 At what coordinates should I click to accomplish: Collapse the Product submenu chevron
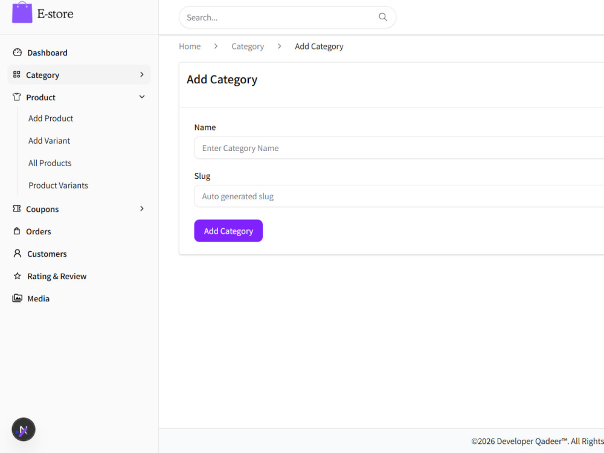click(x=142, y=97)
